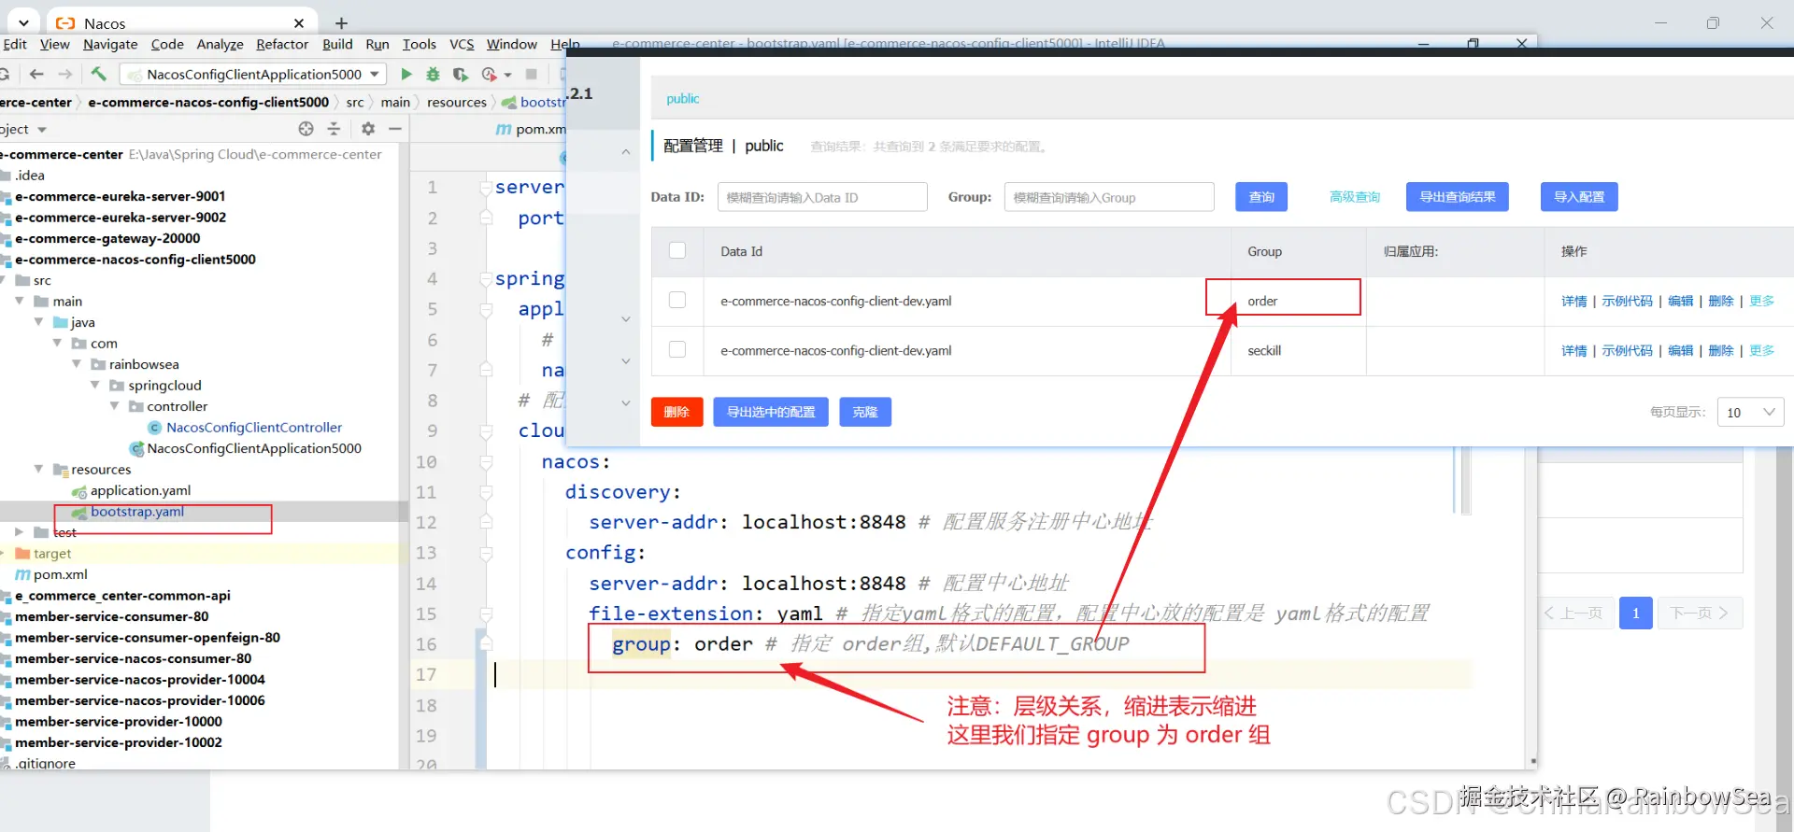
Task: Open the Build menu
Action: click(337, 44)
